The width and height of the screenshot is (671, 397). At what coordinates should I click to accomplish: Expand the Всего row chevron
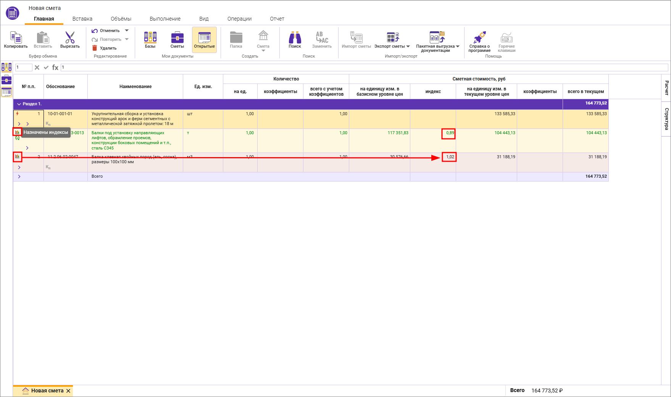[19, 177]
